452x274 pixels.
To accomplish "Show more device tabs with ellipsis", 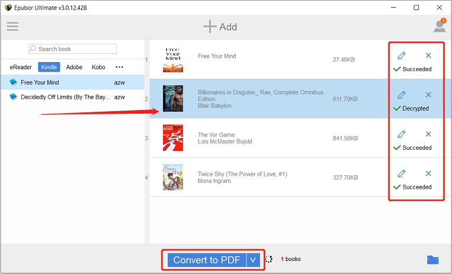I will 119,67.
